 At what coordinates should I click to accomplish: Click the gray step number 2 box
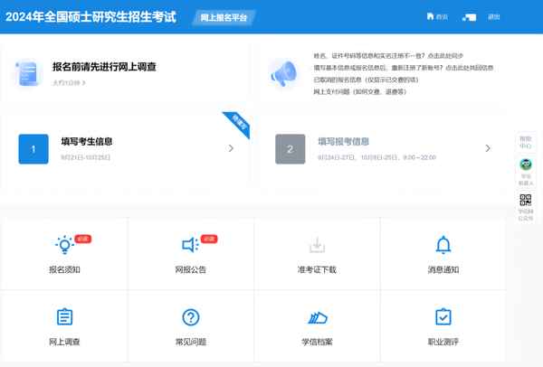coord(291,149)
